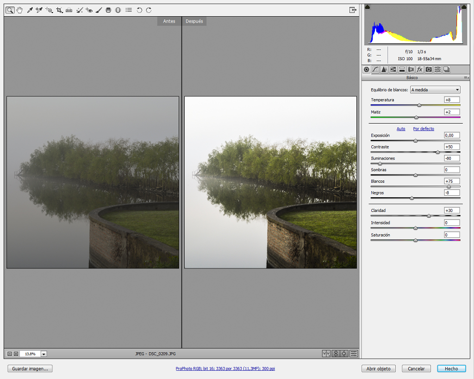Click the zoom out minus button

click(x=10, y=354)
